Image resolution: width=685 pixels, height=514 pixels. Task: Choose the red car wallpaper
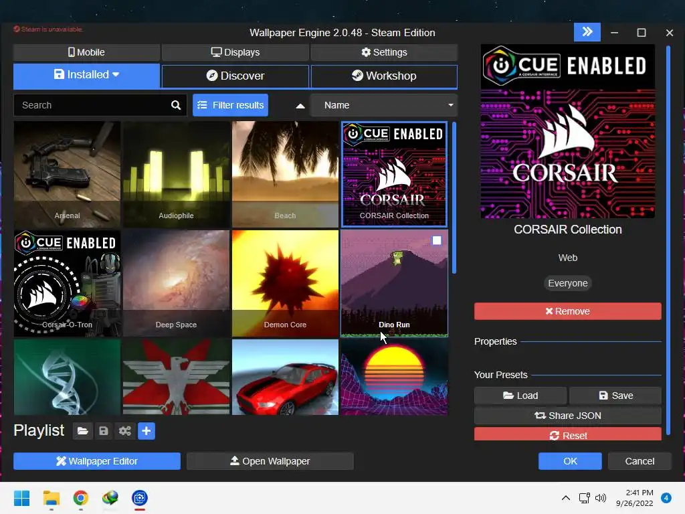tap(285, 377)
